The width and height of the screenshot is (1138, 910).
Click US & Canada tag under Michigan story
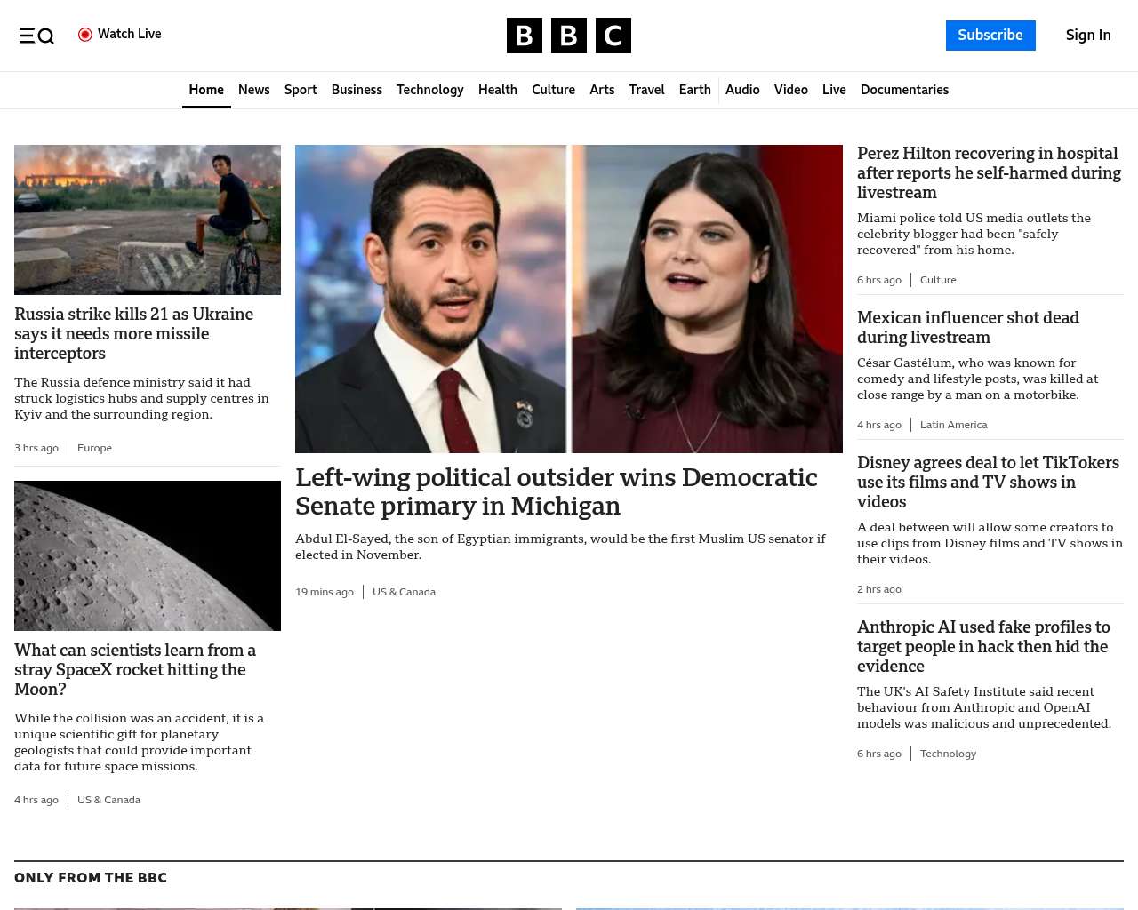(404, 592)
